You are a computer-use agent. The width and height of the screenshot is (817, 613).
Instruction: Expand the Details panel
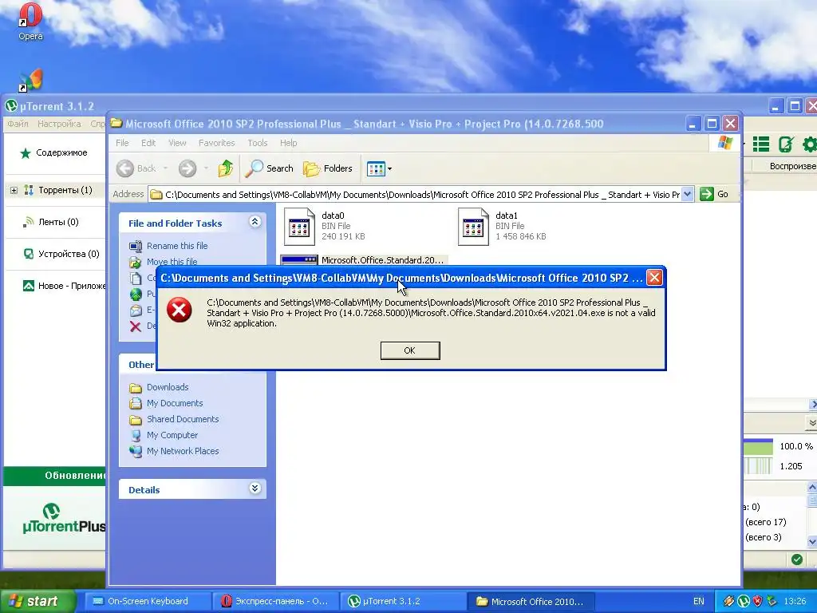click(255, 488)
